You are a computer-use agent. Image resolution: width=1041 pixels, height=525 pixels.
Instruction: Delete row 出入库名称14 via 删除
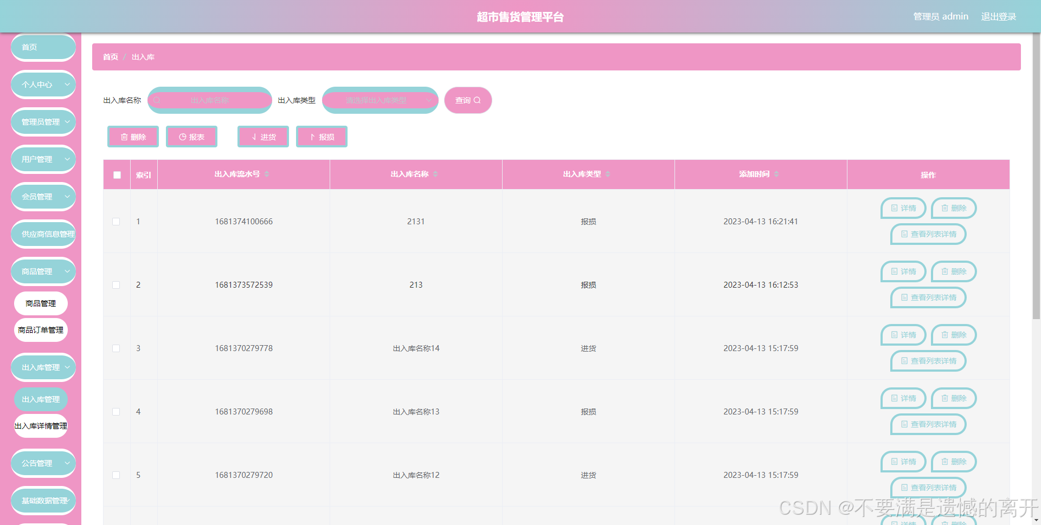click(x=954, y=335)
